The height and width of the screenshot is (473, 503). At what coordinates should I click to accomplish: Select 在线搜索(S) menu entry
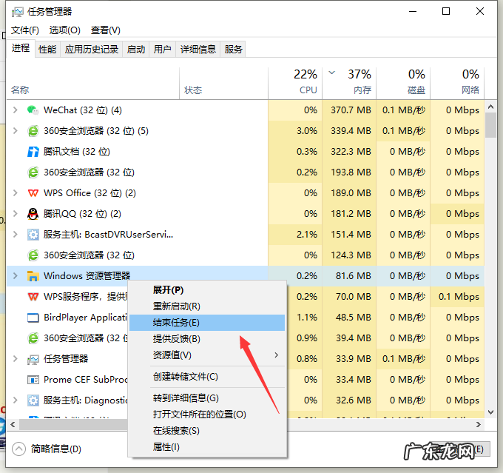tap(207, 431)
